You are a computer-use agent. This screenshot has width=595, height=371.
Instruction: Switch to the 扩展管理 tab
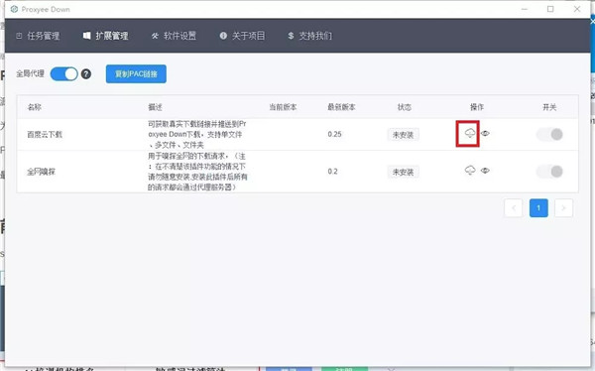point(106,36)
